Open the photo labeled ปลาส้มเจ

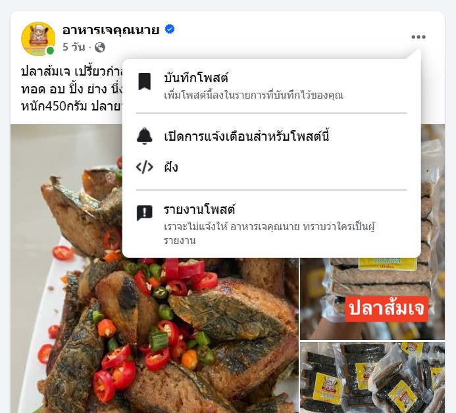click(x=372, y=299)
